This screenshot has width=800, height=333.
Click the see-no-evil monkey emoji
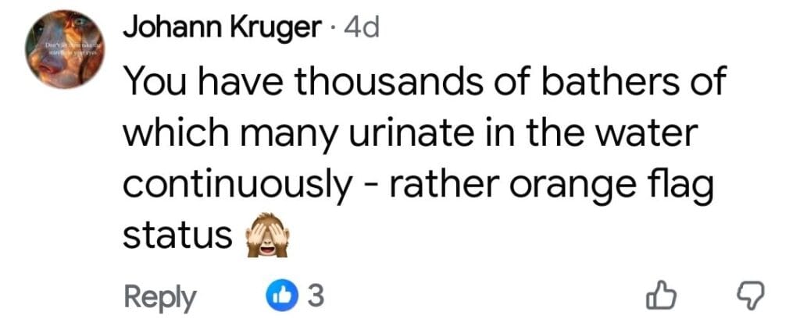pyautogui.click(x=268, y=236)
